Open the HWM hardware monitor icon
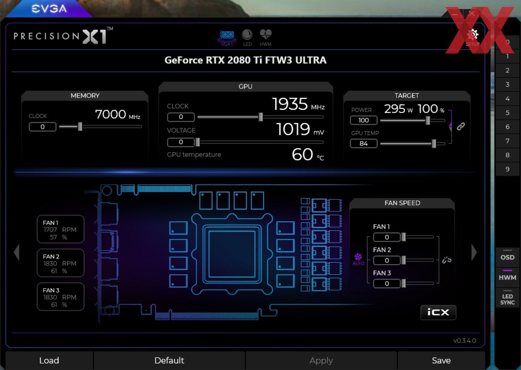This screenshot has height=370, width=521. click(x=265, y=38)
